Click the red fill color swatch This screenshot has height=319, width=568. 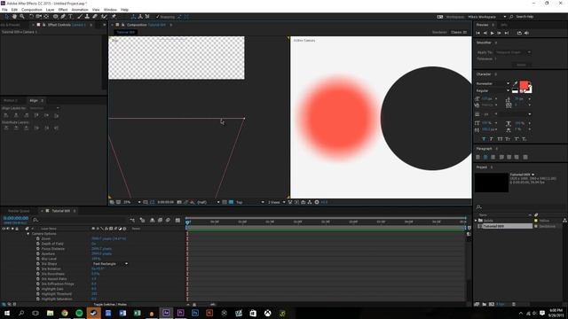click(524, 85)
